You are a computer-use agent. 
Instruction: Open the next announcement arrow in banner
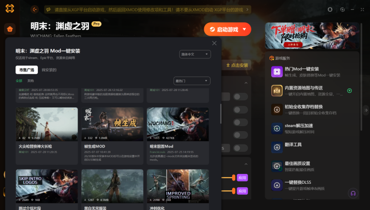(247, 9)
